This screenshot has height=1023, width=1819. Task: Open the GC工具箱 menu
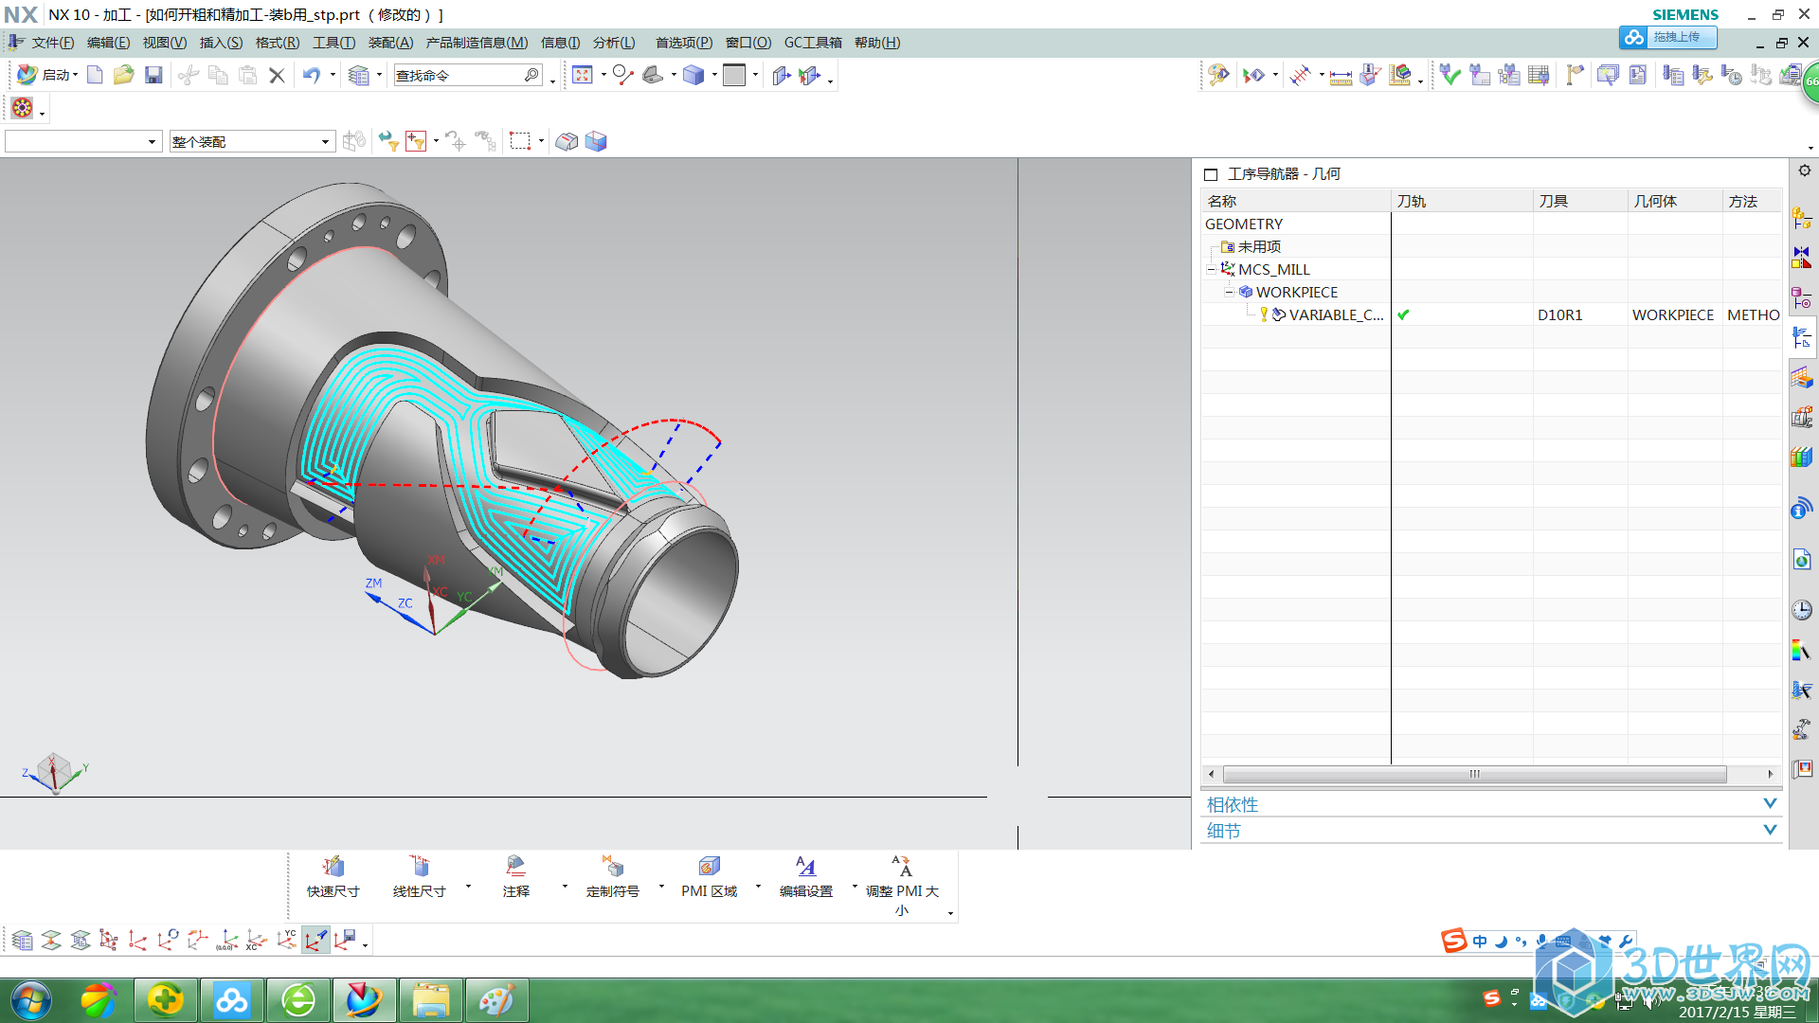click(813, 43)
